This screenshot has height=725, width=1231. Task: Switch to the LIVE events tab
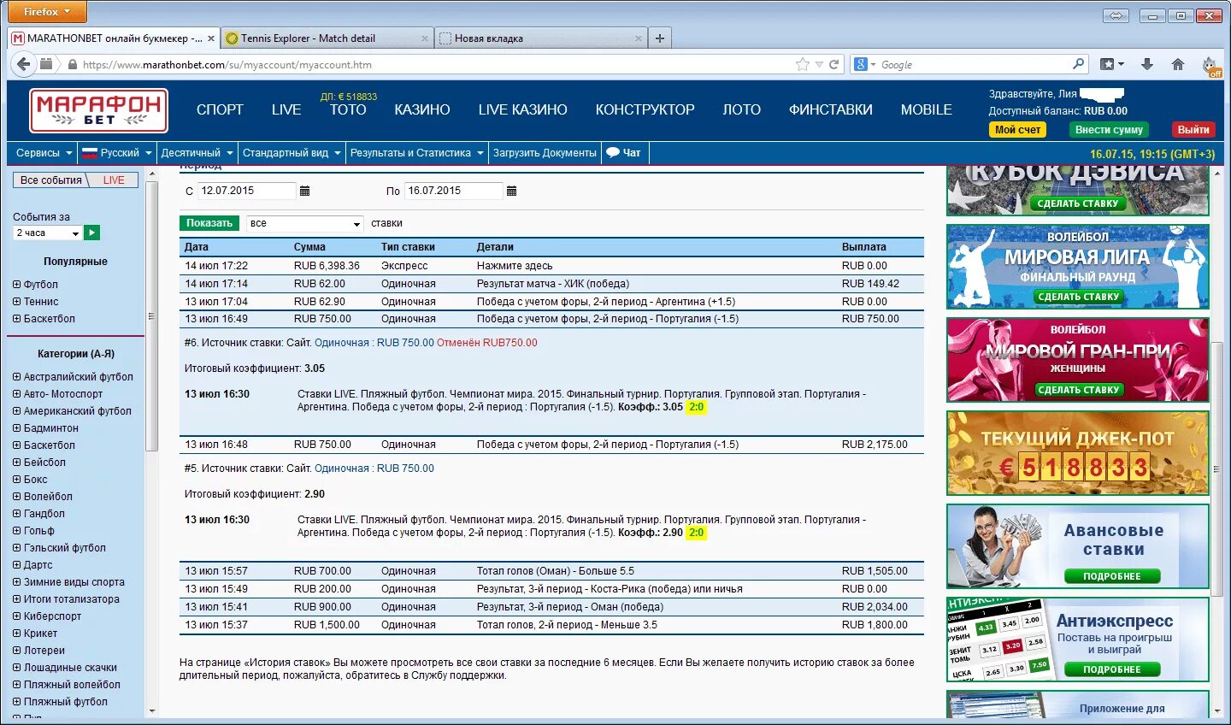click(x=114, y=180)
